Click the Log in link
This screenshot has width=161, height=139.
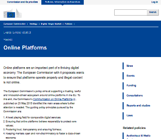(154, 2)
